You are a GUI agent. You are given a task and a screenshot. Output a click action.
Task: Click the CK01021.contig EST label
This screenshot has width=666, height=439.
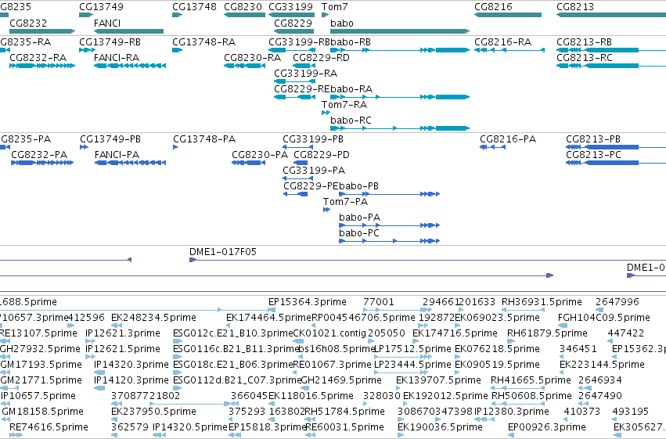[x=329, y=333]
